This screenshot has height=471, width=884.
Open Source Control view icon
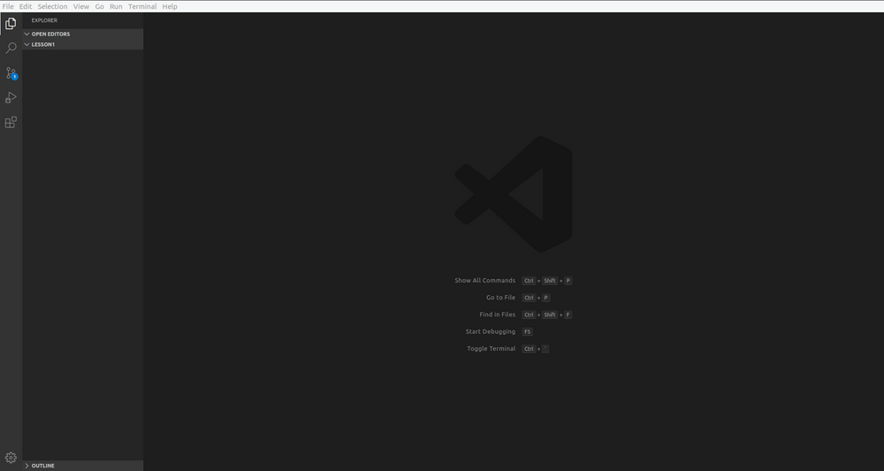tap(11, 73)
